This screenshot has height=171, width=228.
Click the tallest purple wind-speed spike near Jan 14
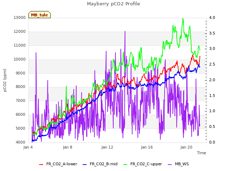pyautogui.click(x=125, y=32)
